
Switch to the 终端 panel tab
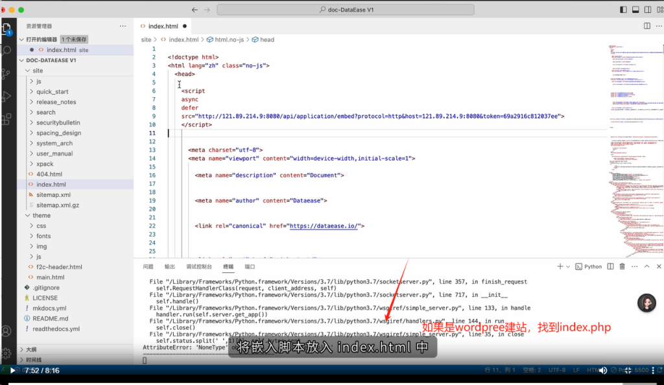pyautogui.click(x=228, y=266)
